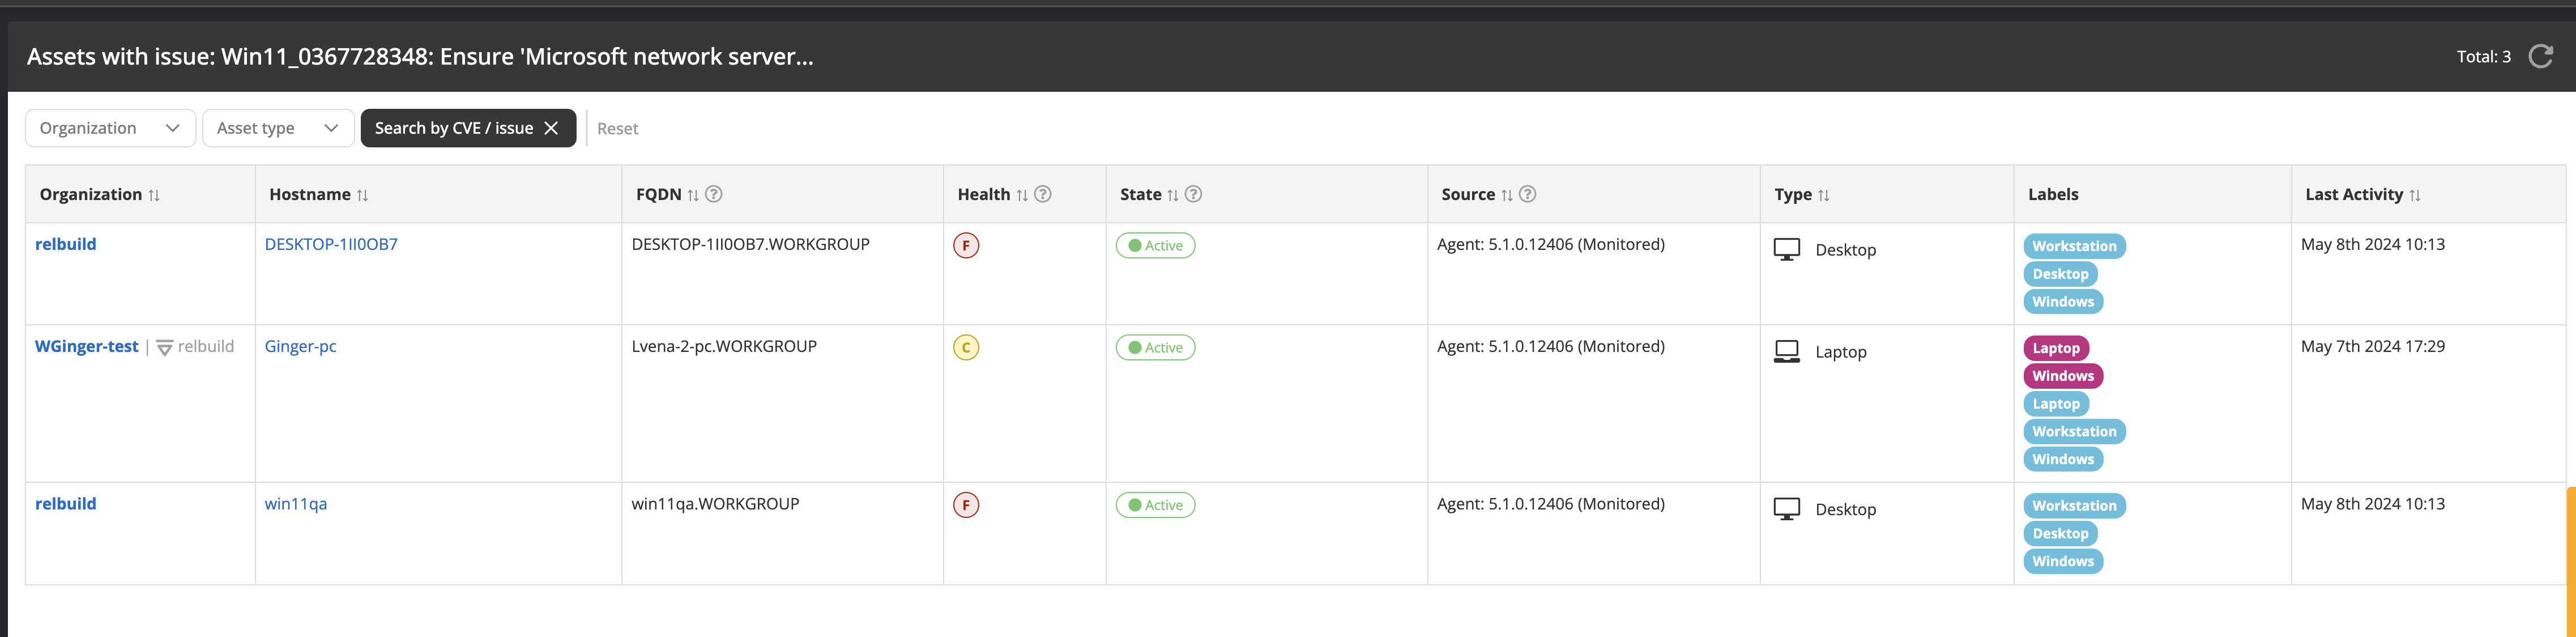Click the Source column help icon
The image size is (2576, 637).
coord(1527,194)
